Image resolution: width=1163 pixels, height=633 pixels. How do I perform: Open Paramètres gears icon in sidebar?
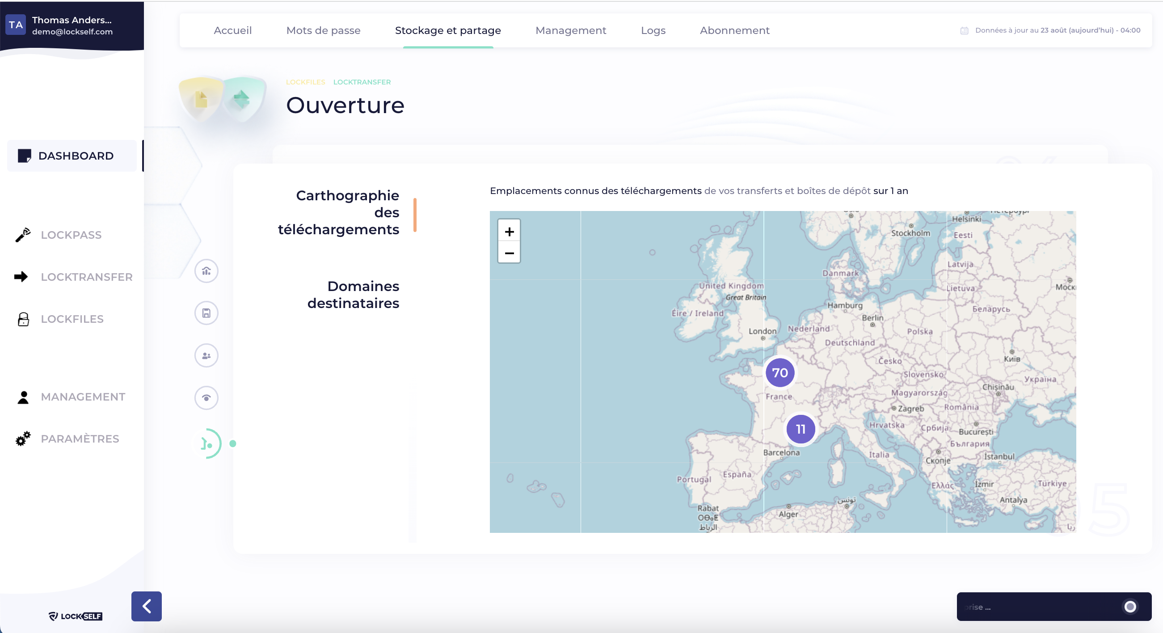(23, 439)
